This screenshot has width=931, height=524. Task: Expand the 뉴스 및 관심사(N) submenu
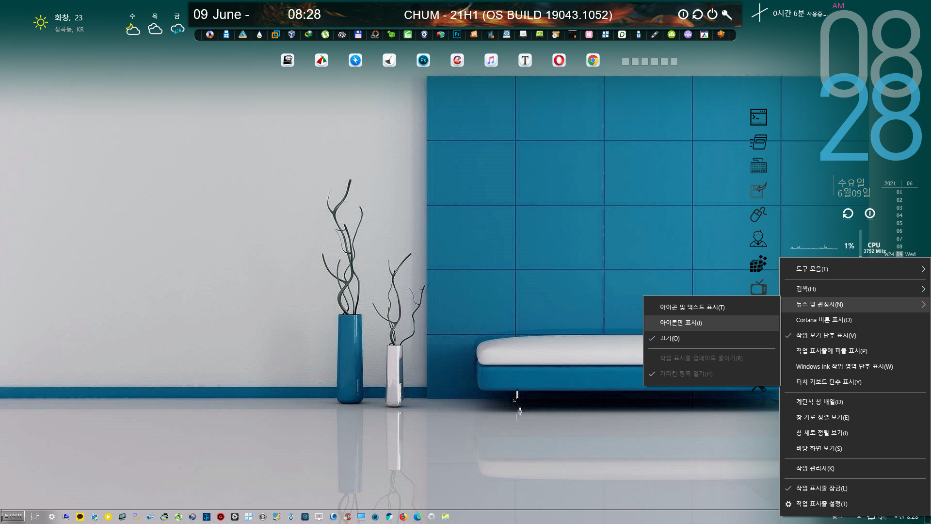tap(854, 304)
